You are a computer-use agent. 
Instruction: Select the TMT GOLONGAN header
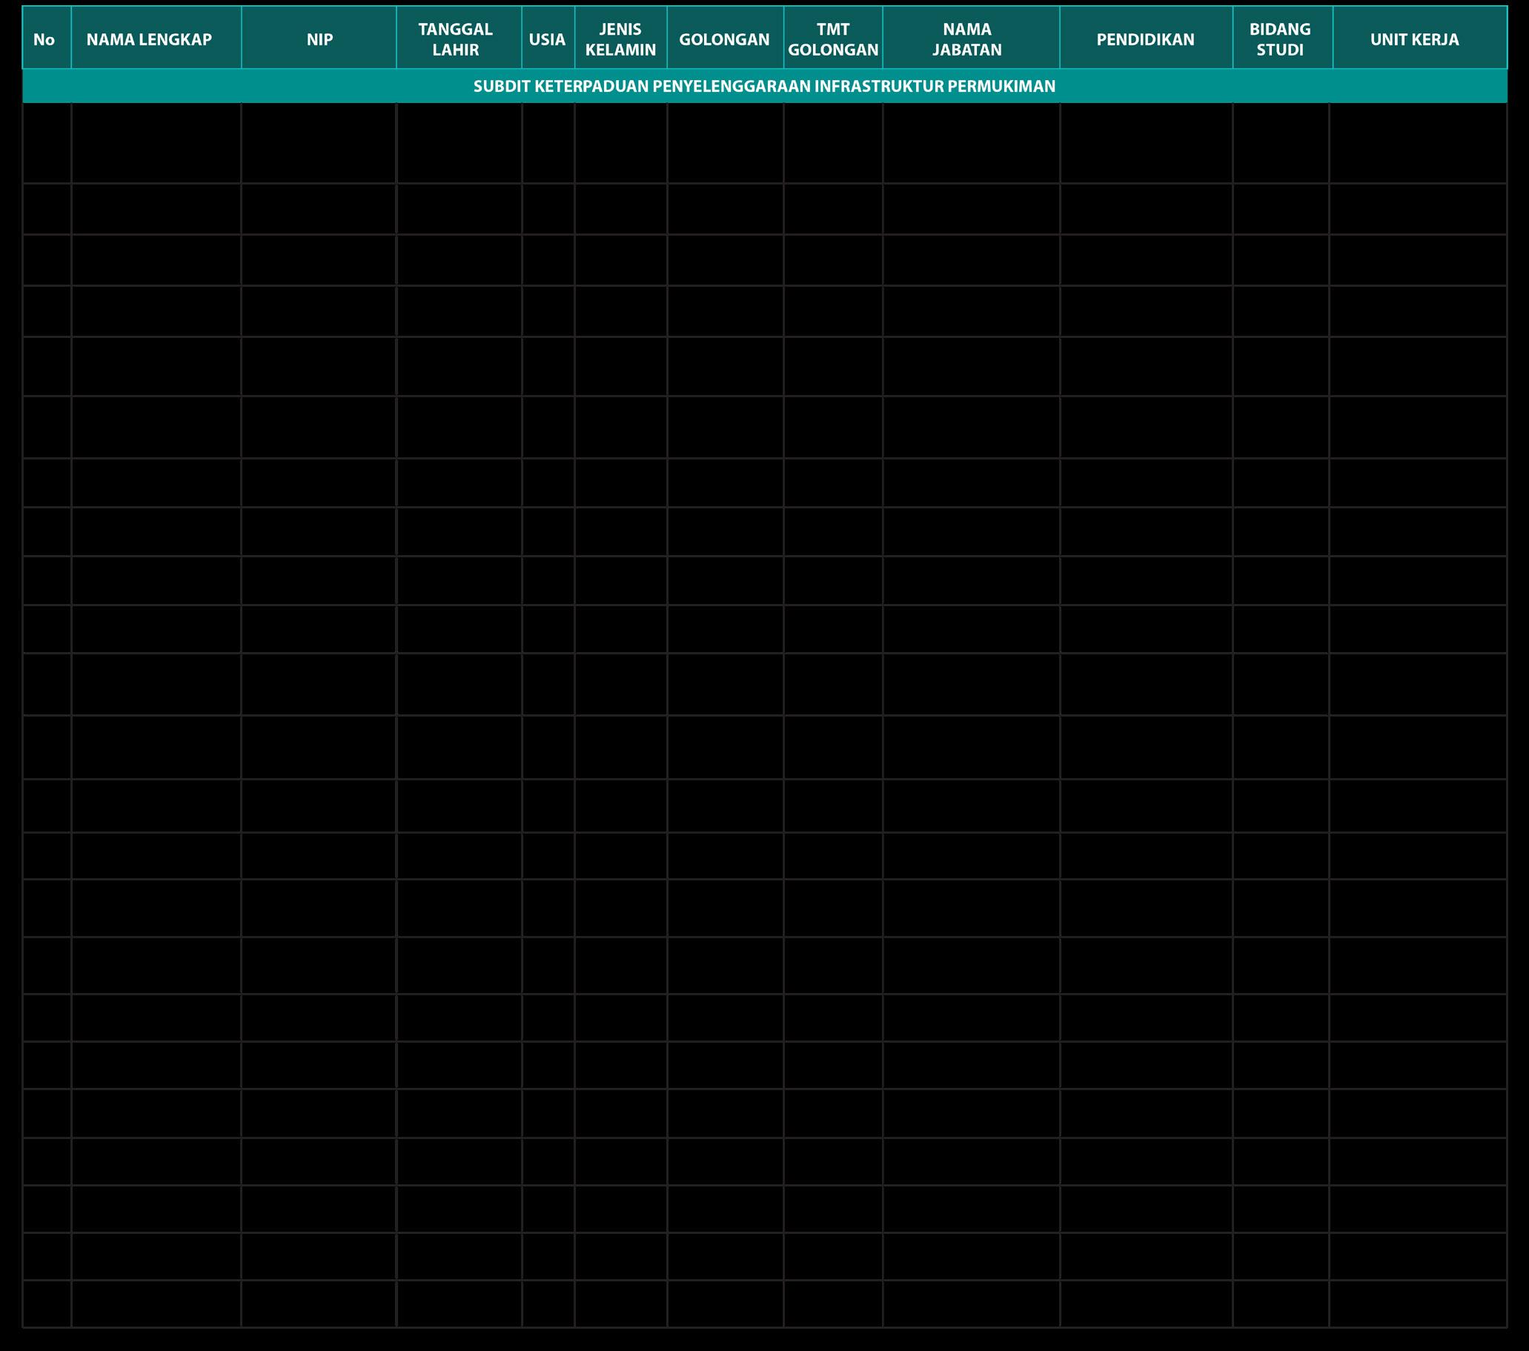833,38
